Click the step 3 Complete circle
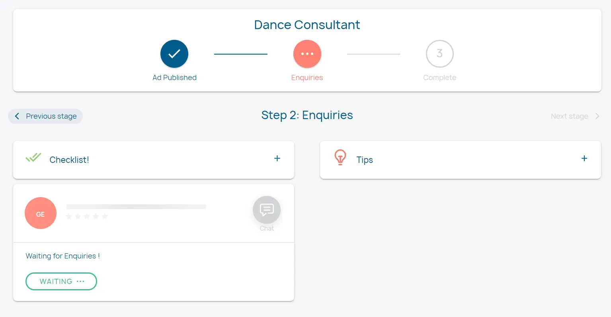Screen dimensions: 611x317 [439, 54]
